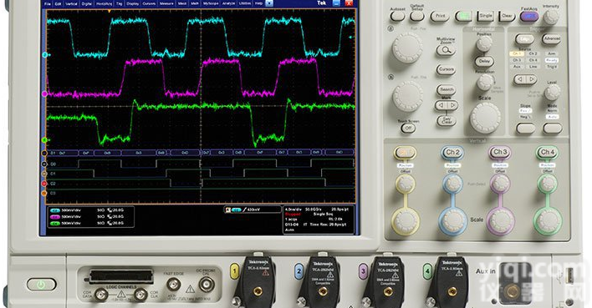Click the Intensity knob
The width and height of the screenshot is (592, 308).
pos(551,18)
